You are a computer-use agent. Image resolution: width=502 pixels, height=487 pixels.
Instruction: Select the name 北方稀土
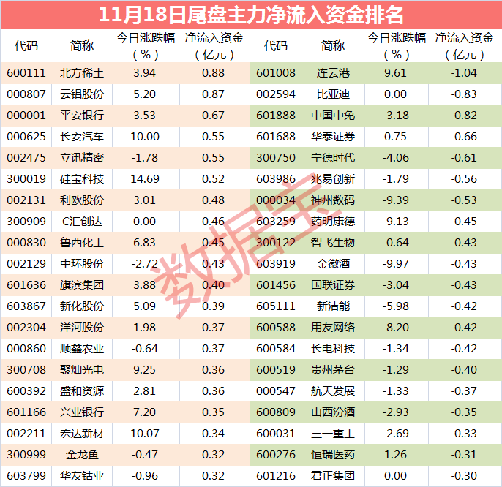pyautogui.click(x=82, y=73)
